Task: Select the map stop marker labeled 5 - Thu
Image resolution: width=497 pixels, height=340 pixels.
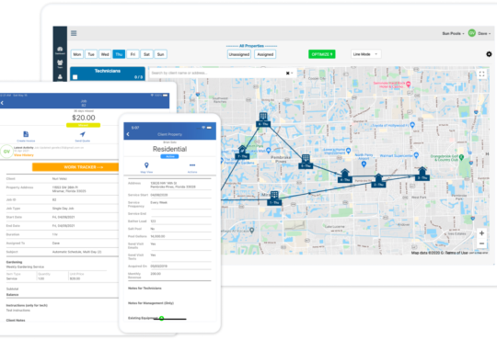Action: pyautogui.click(x=306, y=162)
